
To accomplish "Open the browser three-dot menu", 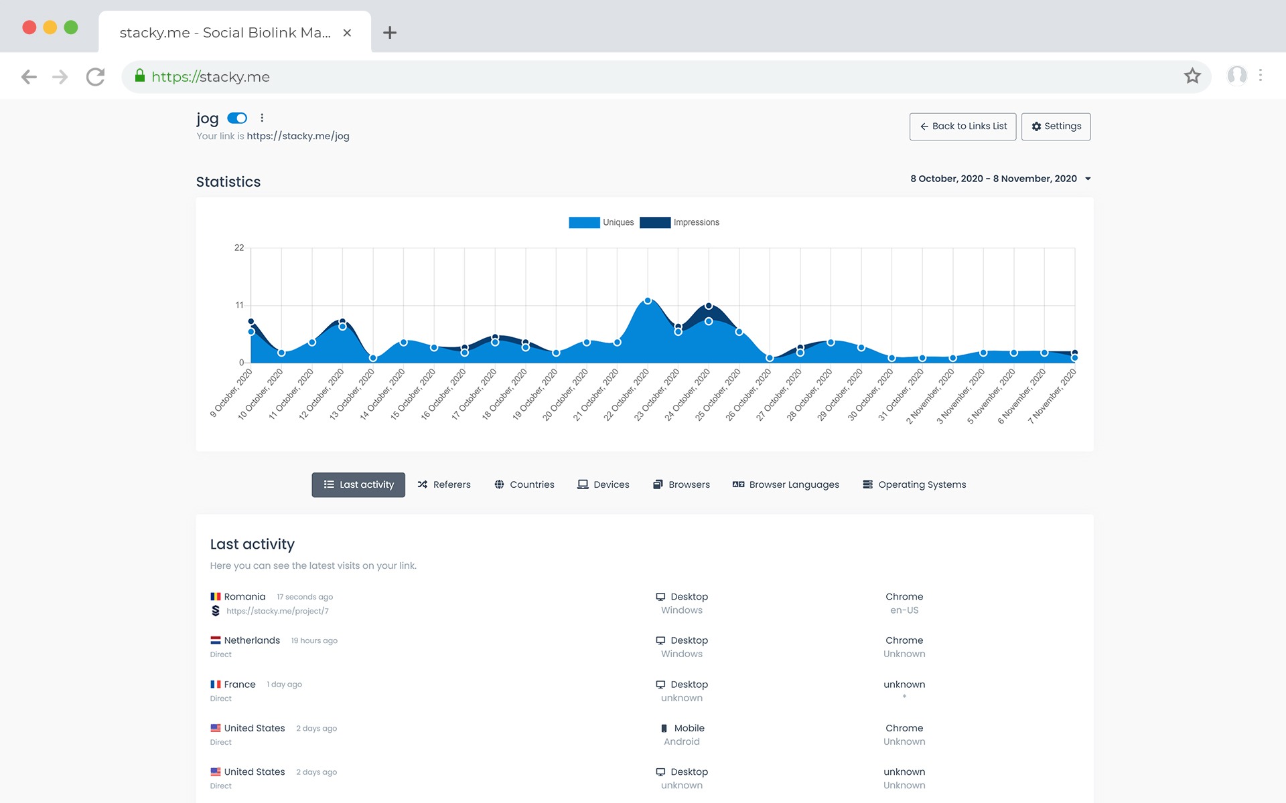I will pyautogui.click(x=1261, y=76).
